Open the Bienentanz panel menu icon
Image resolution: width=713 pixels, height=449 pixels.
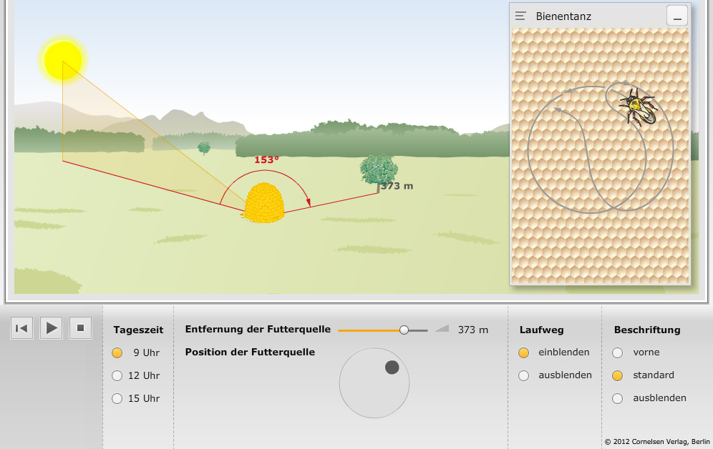coord(521,16)
